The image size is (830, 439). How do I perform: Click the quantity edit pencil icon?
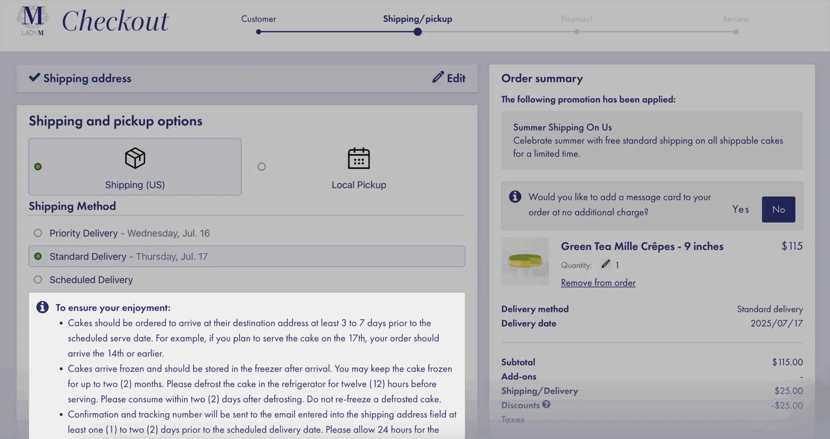(605, 264)
